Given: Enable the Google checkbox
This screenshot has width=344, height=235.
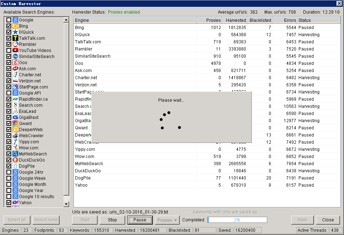Looking at the screenshot, I should coord(9,20).
